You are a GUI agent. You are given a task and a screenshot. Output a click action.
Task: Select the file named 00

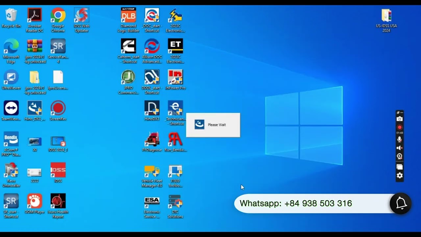[35, 144]
